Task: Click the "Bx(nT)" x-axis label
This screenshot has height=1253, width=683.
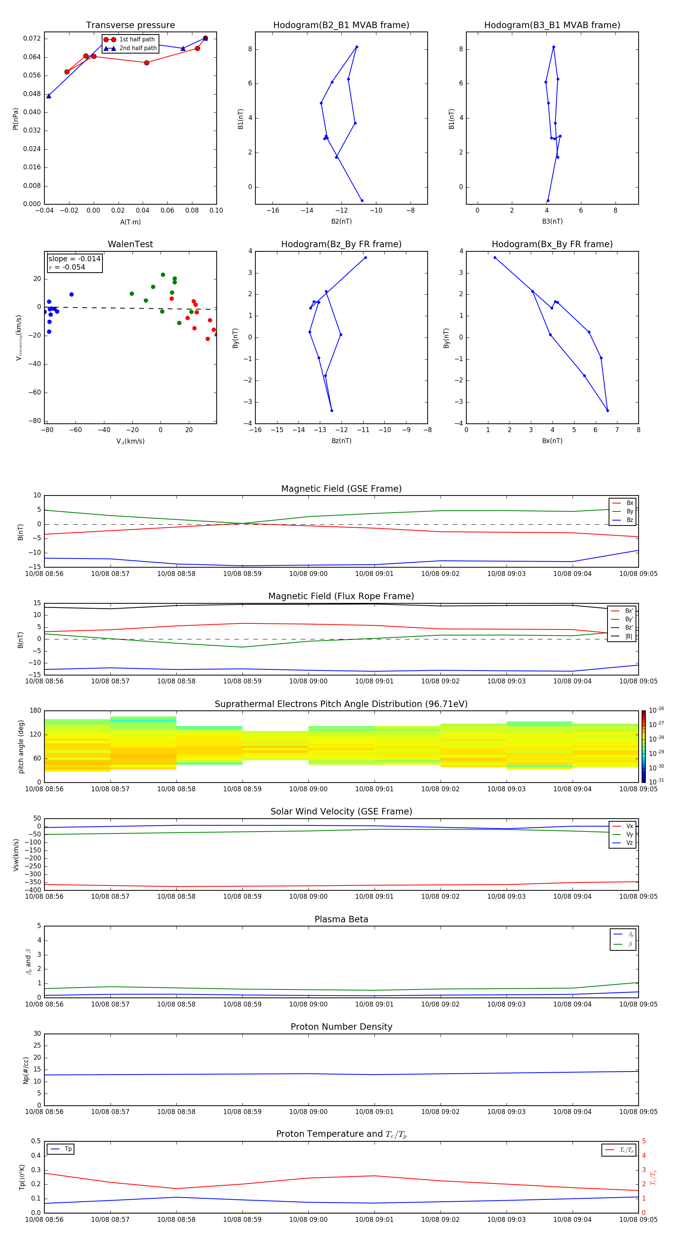Action: coord(552,441)
